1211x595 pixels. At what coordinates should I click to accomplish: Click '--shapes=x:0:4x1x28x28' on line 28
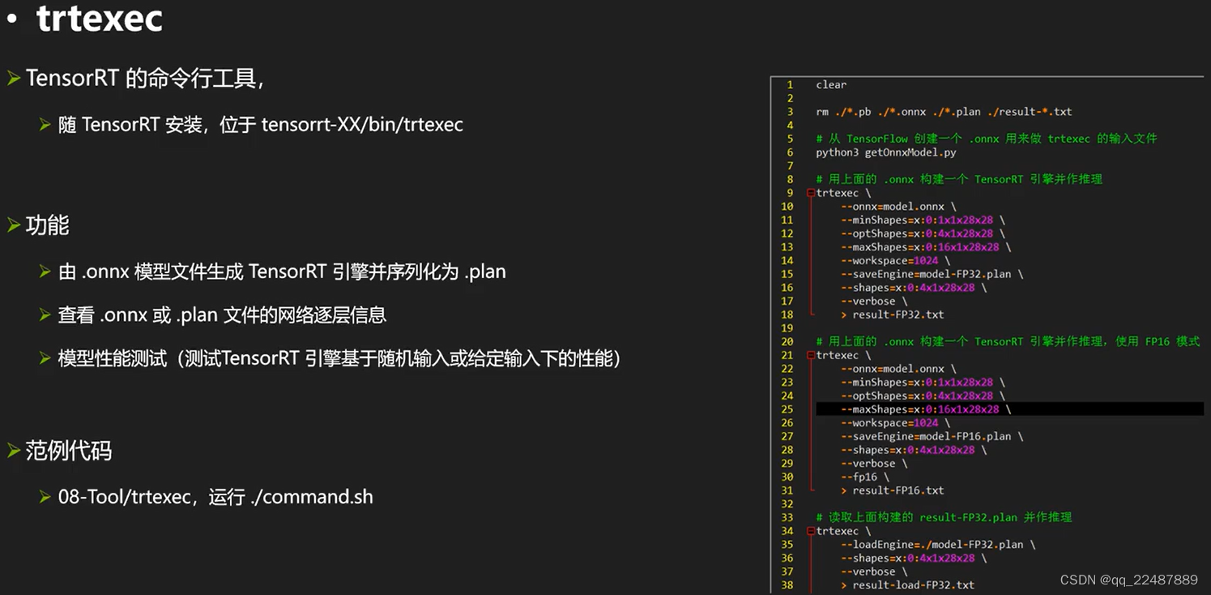(x=914, y=450)
